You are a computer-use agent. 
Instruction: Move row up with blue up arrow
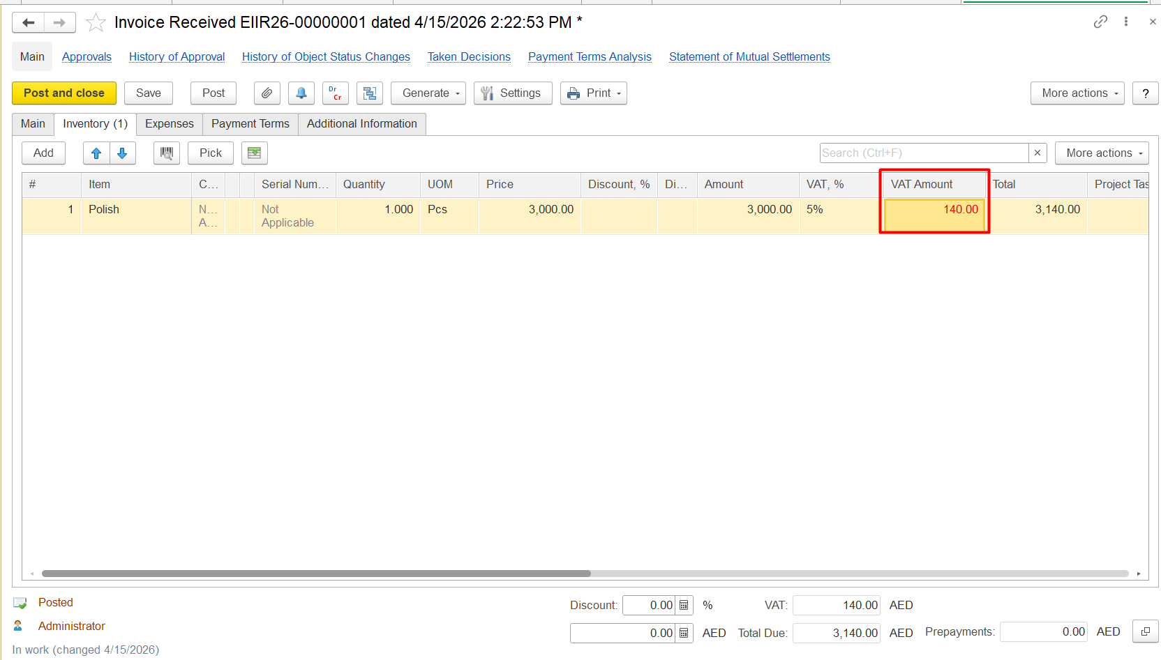tap(96, 153)
